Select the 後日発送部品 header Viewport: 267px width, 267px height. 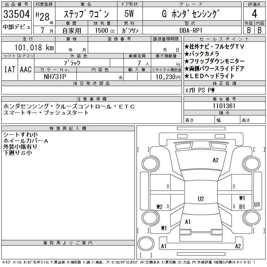coord(91,83)
